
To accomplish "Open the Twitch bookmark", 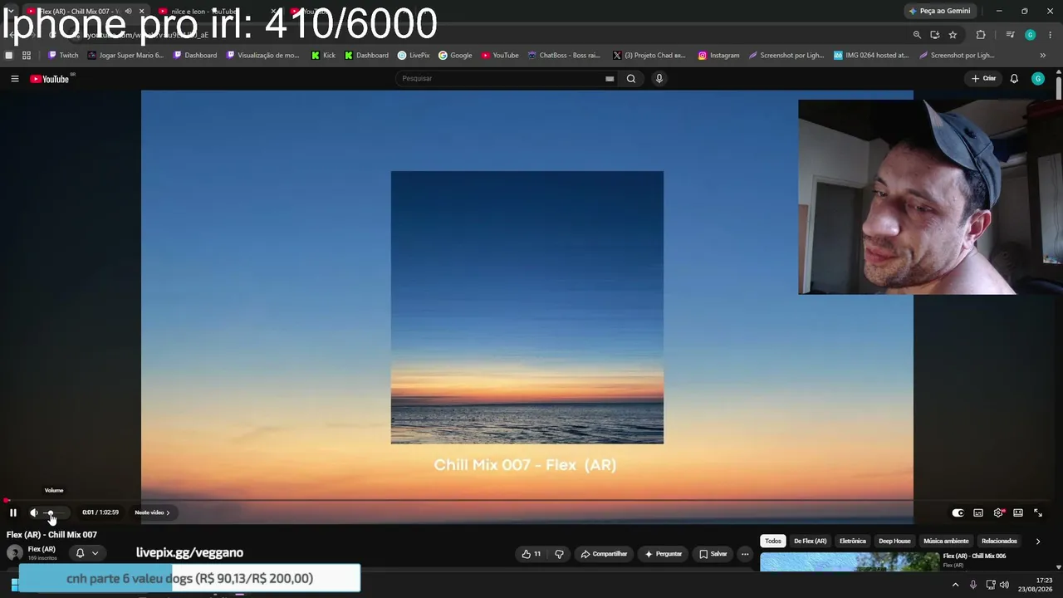I will coord(63,56).
